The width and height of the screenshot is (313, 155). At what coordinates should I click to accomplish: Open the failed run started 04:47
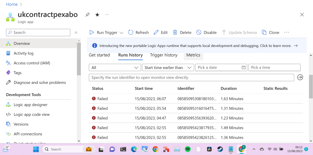coord(196,118)
